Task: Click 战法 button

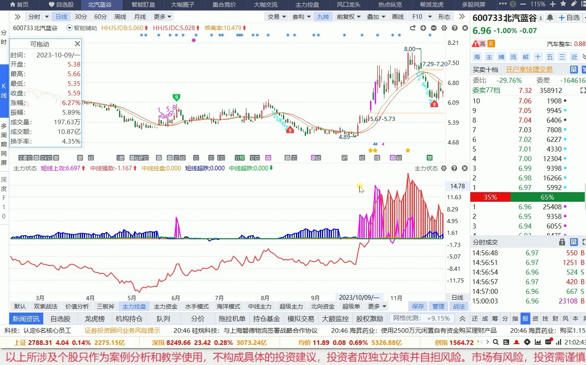Action: [459, 306]
